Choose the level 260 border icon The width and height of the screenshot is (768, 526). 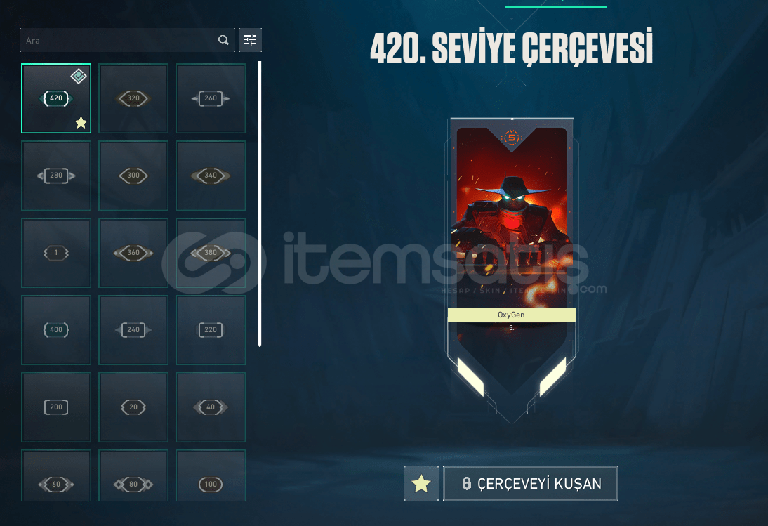[x=211, y=98]
